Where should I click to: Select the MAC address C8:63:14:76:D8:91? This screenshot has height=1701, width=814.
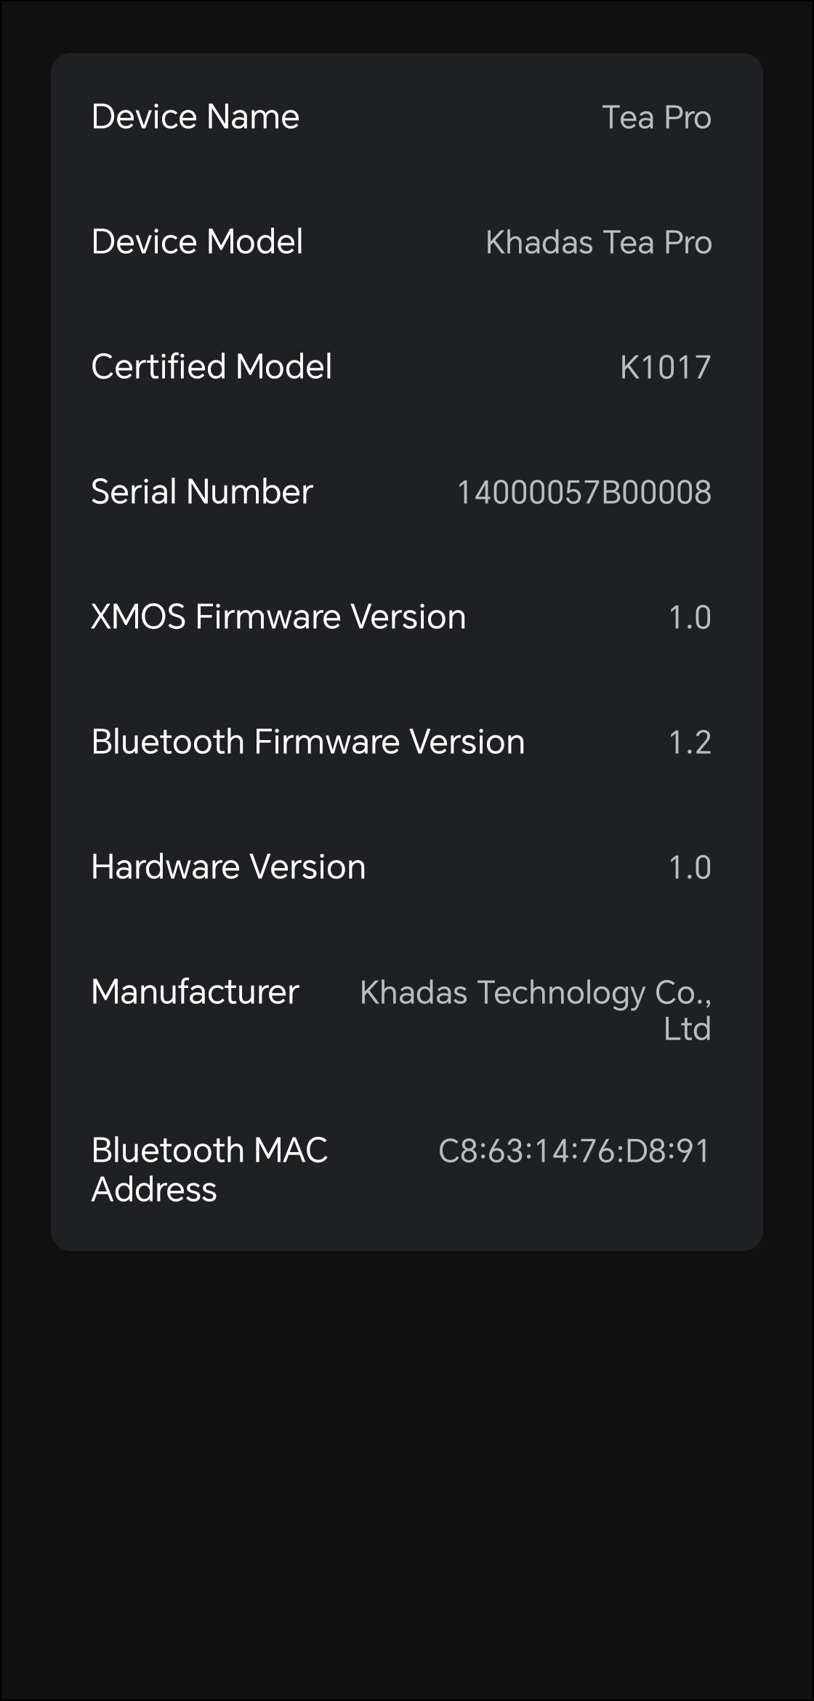click(573, 1151)
